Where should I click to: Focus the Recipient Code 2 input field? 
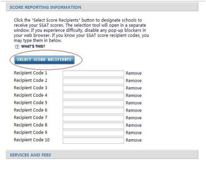pos(93,81)
